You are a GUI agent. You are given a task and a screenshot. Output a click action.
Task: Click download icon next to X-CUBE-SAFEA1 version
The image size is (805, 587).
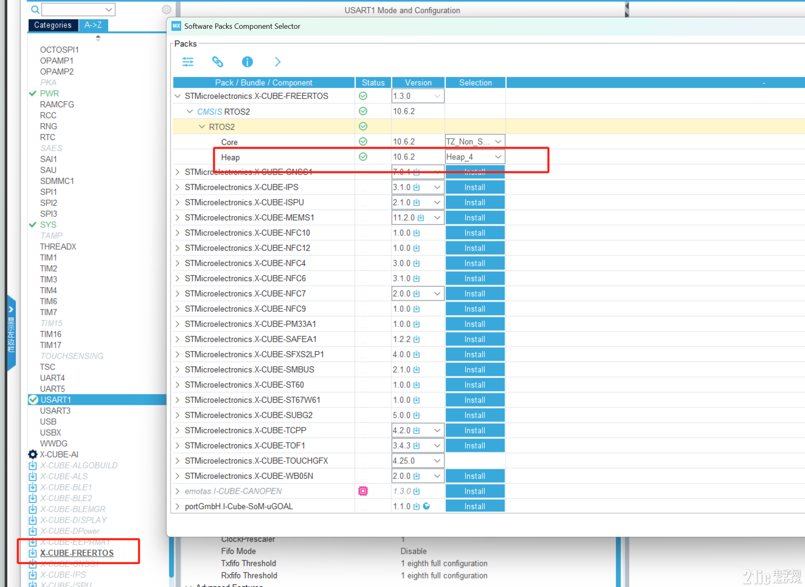pyautogui.click(x=417, y=339)
